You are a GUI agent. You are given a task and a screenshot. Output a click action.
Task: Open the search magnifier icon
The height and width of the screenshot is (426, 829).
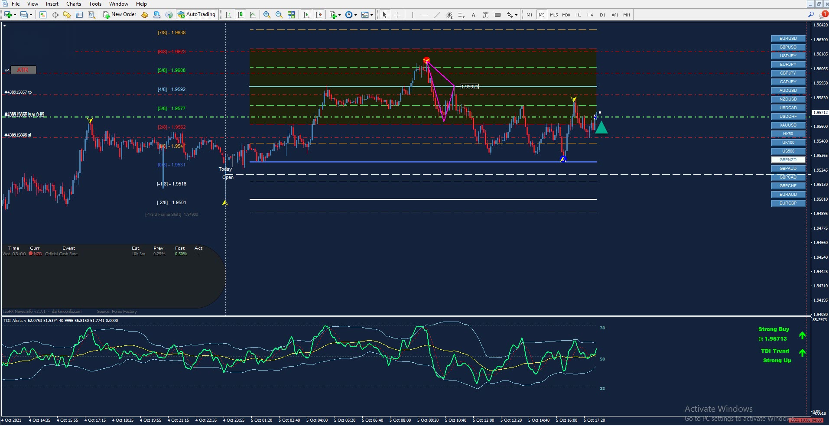811,14
